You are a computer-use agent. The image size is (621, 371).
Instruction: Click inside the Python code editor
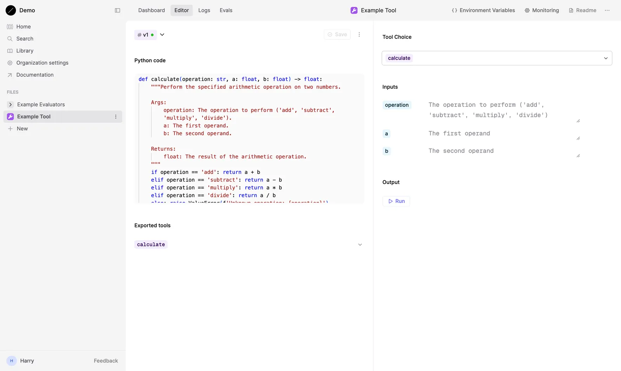coord(249,139)
